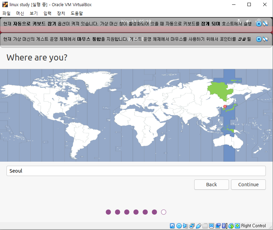Click the Back button

point(211,185)
